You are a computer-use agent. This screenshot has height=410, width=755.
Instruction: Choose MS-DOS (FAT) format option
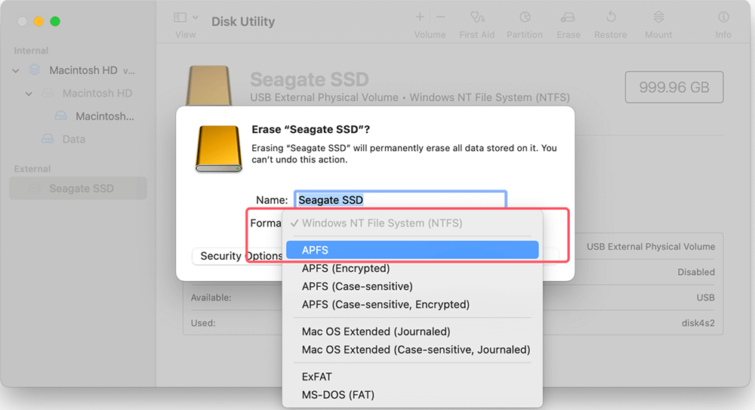[337, 395]
